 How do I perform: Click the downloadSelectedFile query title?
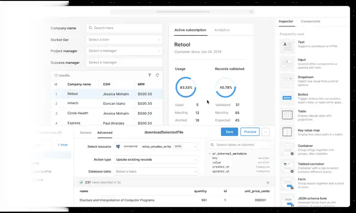164,132
